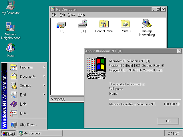Expand the Documents submenu arrow

click(x=44, y=76)
